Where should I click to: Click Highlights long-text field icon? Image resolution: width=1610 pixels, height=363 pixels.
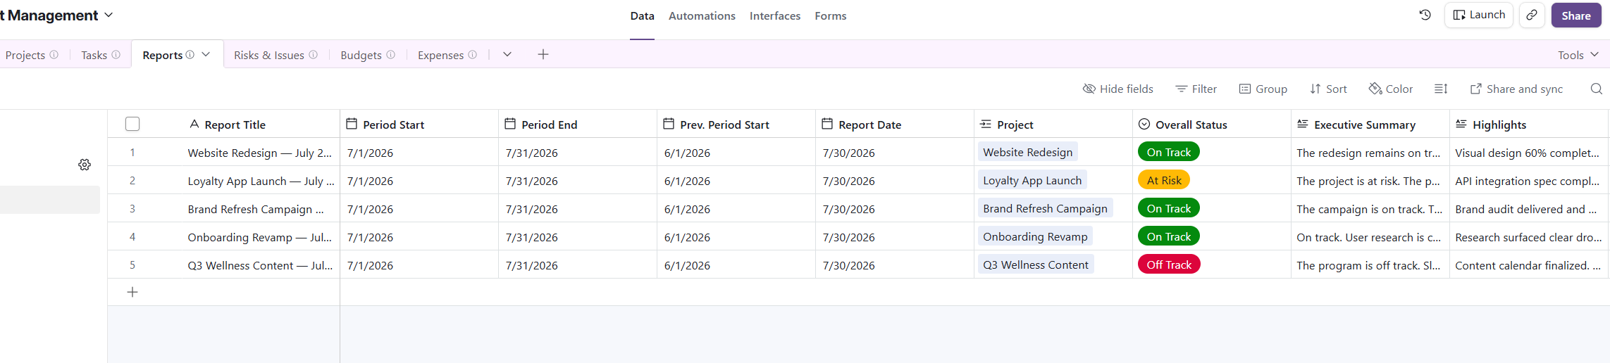point(1461,124)
